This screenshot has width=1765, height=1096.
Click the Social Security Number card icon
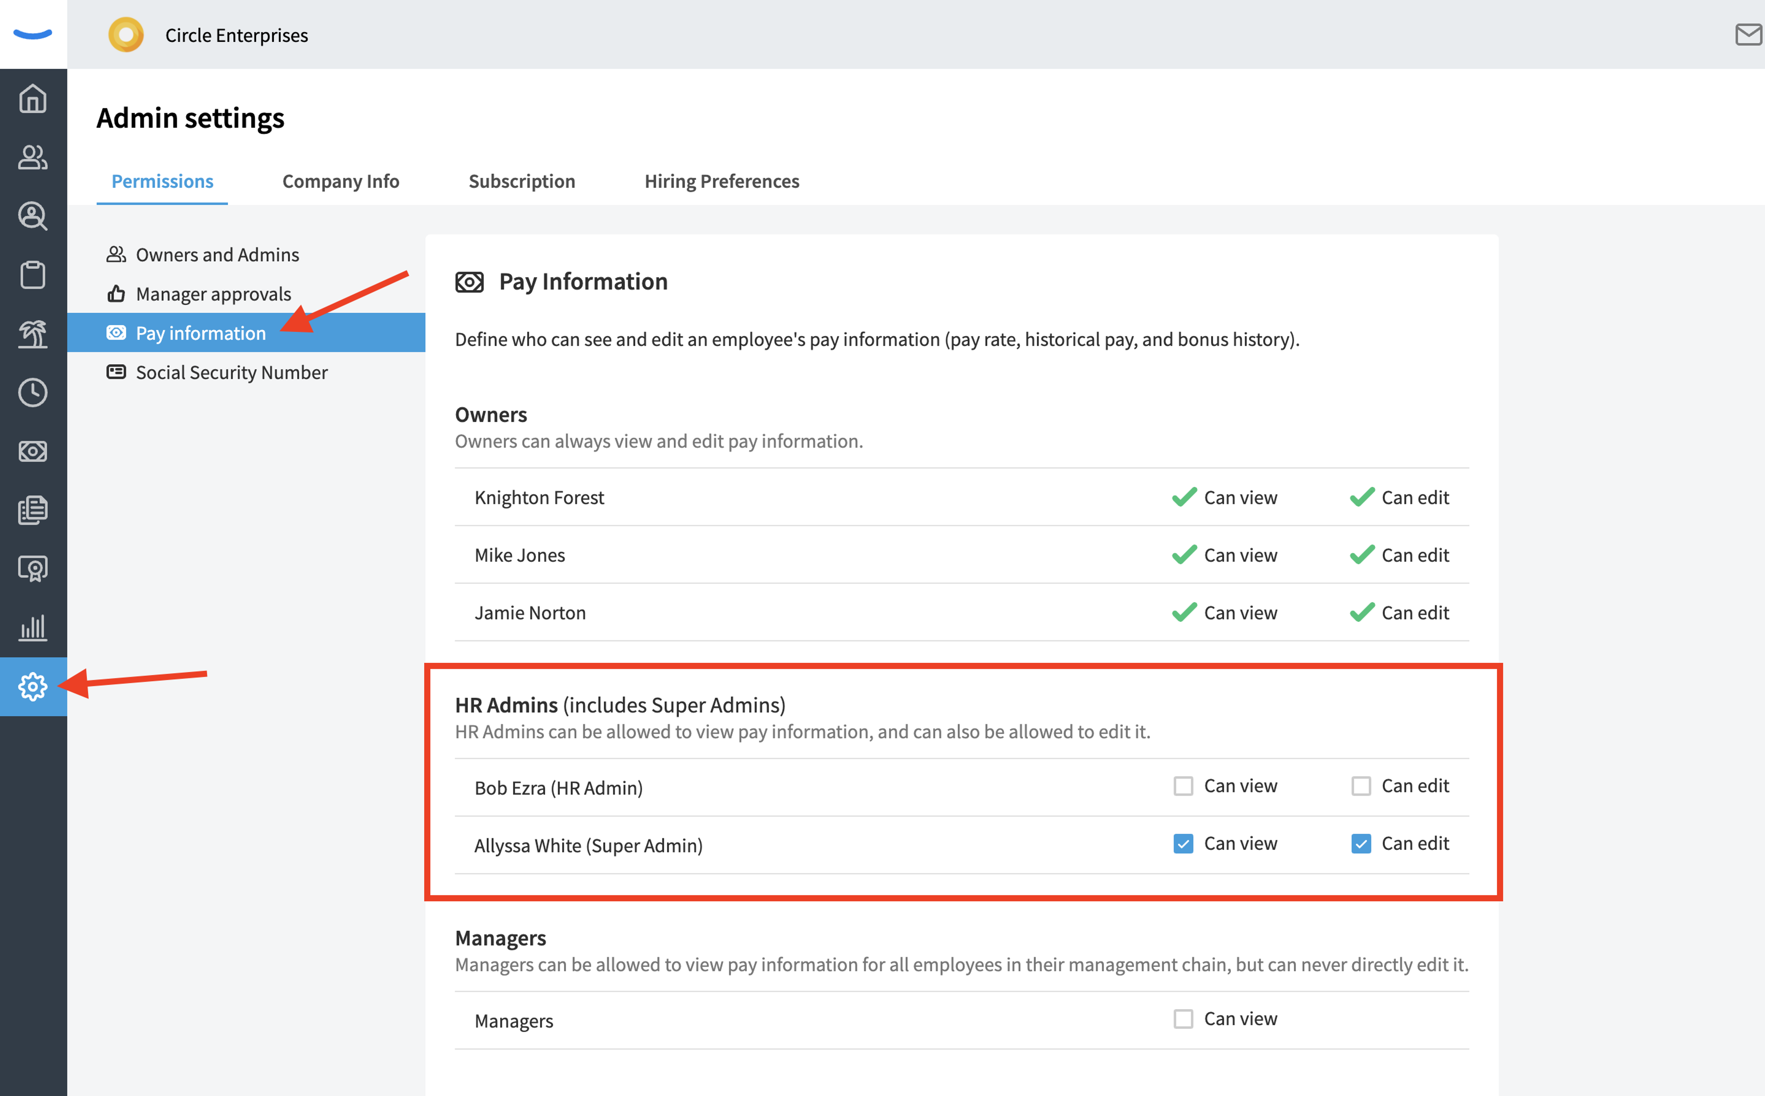[x=116, y=372]
